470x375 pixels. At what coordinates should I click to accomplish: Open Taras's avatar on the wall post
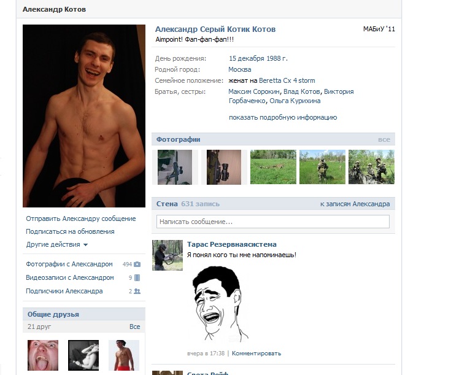[x=168, y=255]
